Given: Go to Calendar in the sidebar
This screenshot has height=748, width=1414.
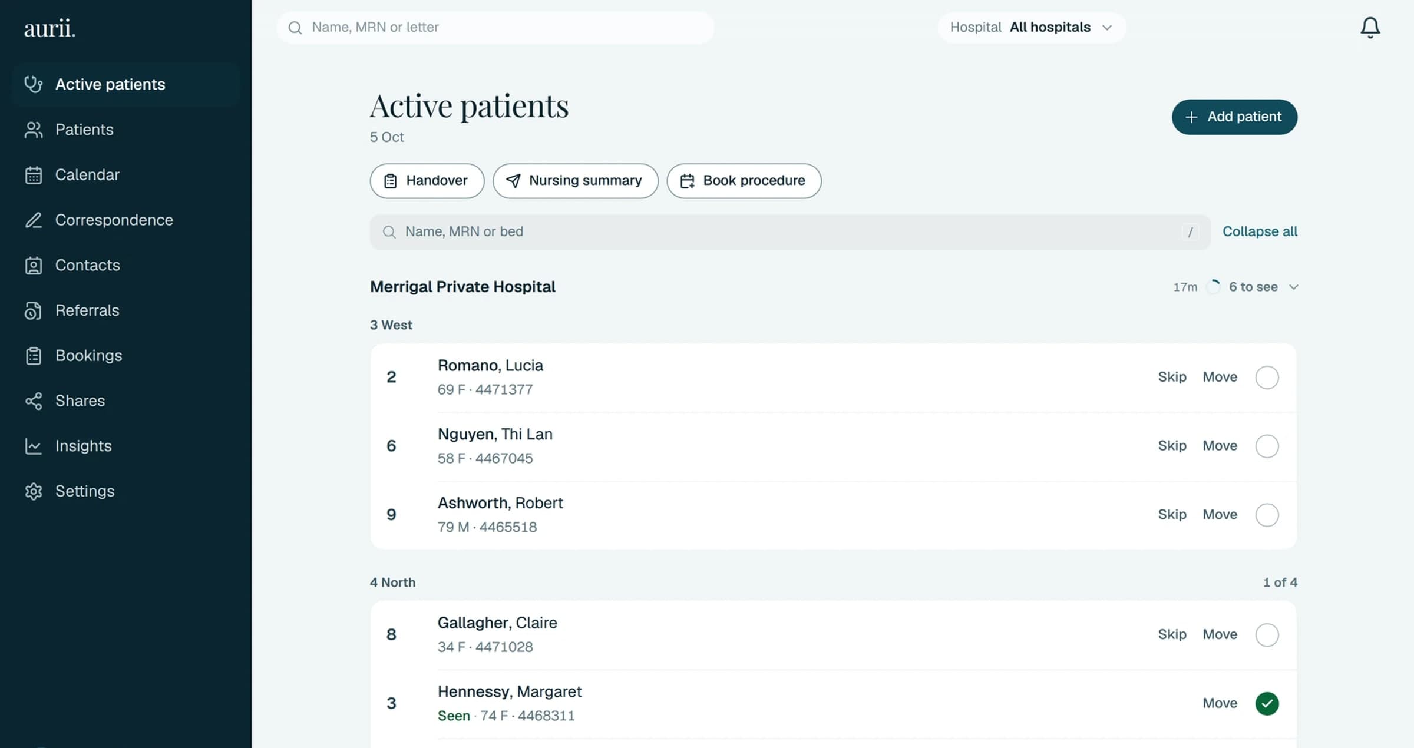Looking at the screenshot, I should pyautogui.click(x=125, y=175).
